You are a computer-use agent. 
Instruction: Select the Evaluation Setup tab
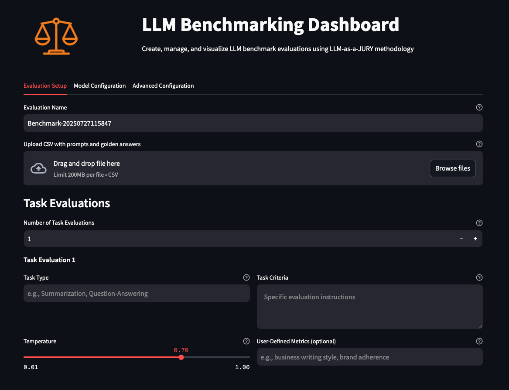pyautogui.click(x=45, y=86)
